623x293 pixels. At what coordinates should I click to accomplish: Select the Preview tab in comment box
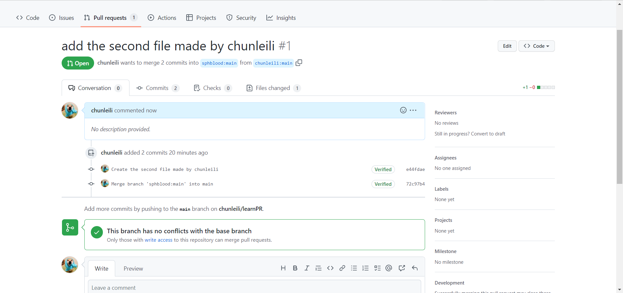(x=133, y=269)
